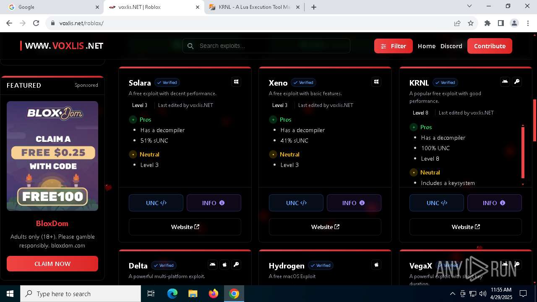Click the Hydrogen Verified badge
The height and width of the screenshot is (302, 537).
tap(321, 266)
